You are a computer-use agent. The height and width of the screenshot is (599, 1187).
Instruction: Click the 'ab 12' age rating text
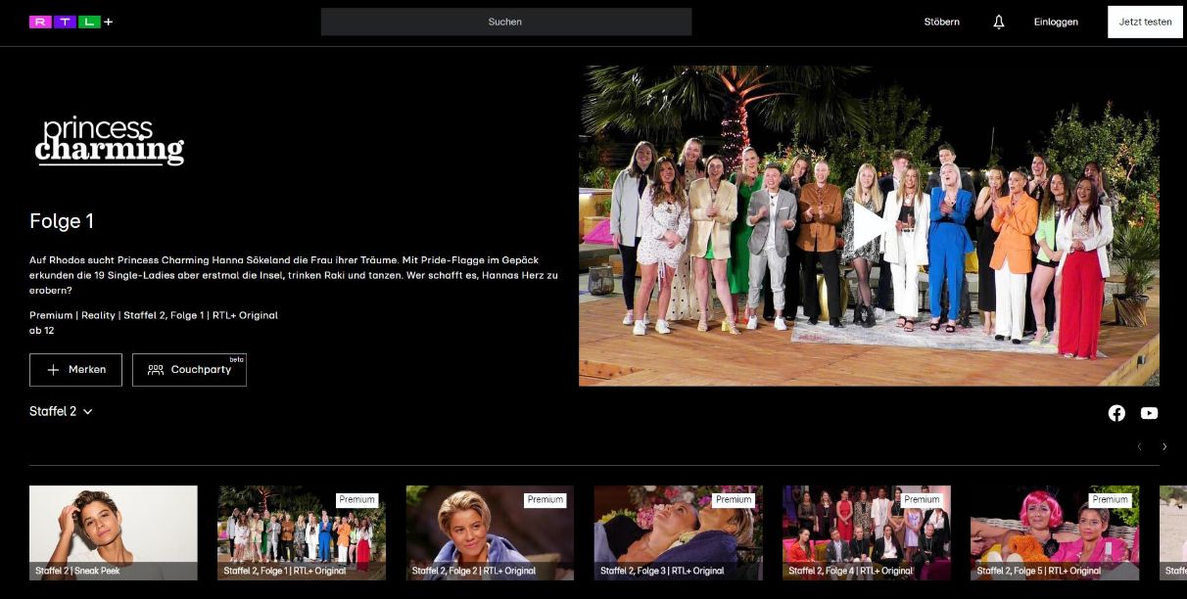tap(42, 331)
